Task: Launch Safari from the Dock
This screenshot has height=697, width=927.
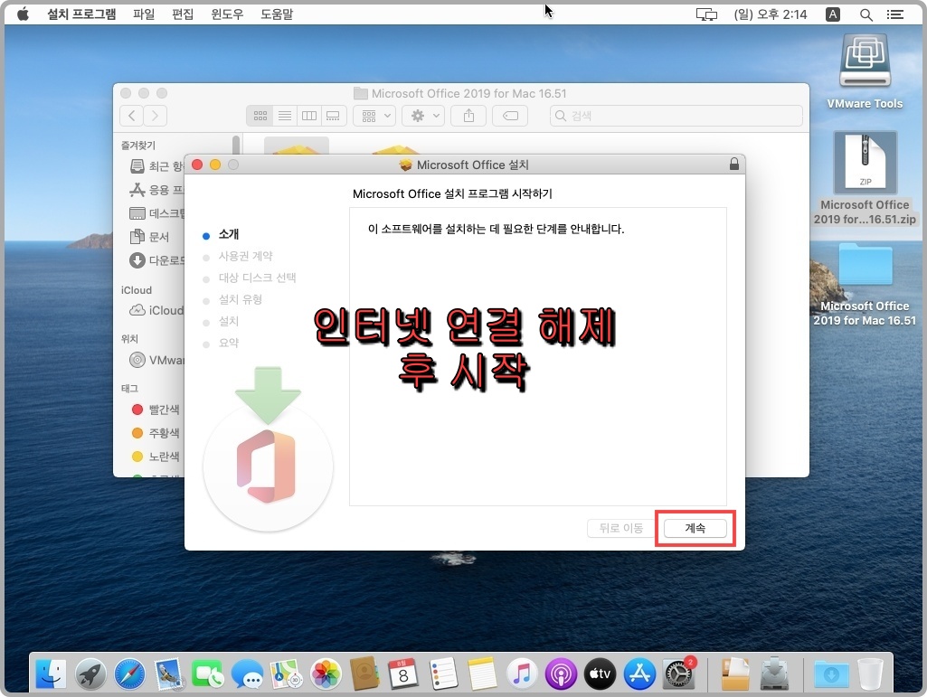Action: (x=128, y=673)
